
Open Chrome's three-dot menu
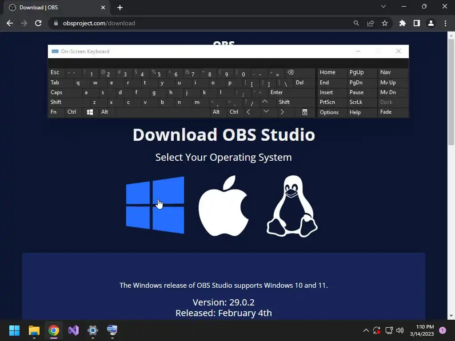tap(445, 23)
